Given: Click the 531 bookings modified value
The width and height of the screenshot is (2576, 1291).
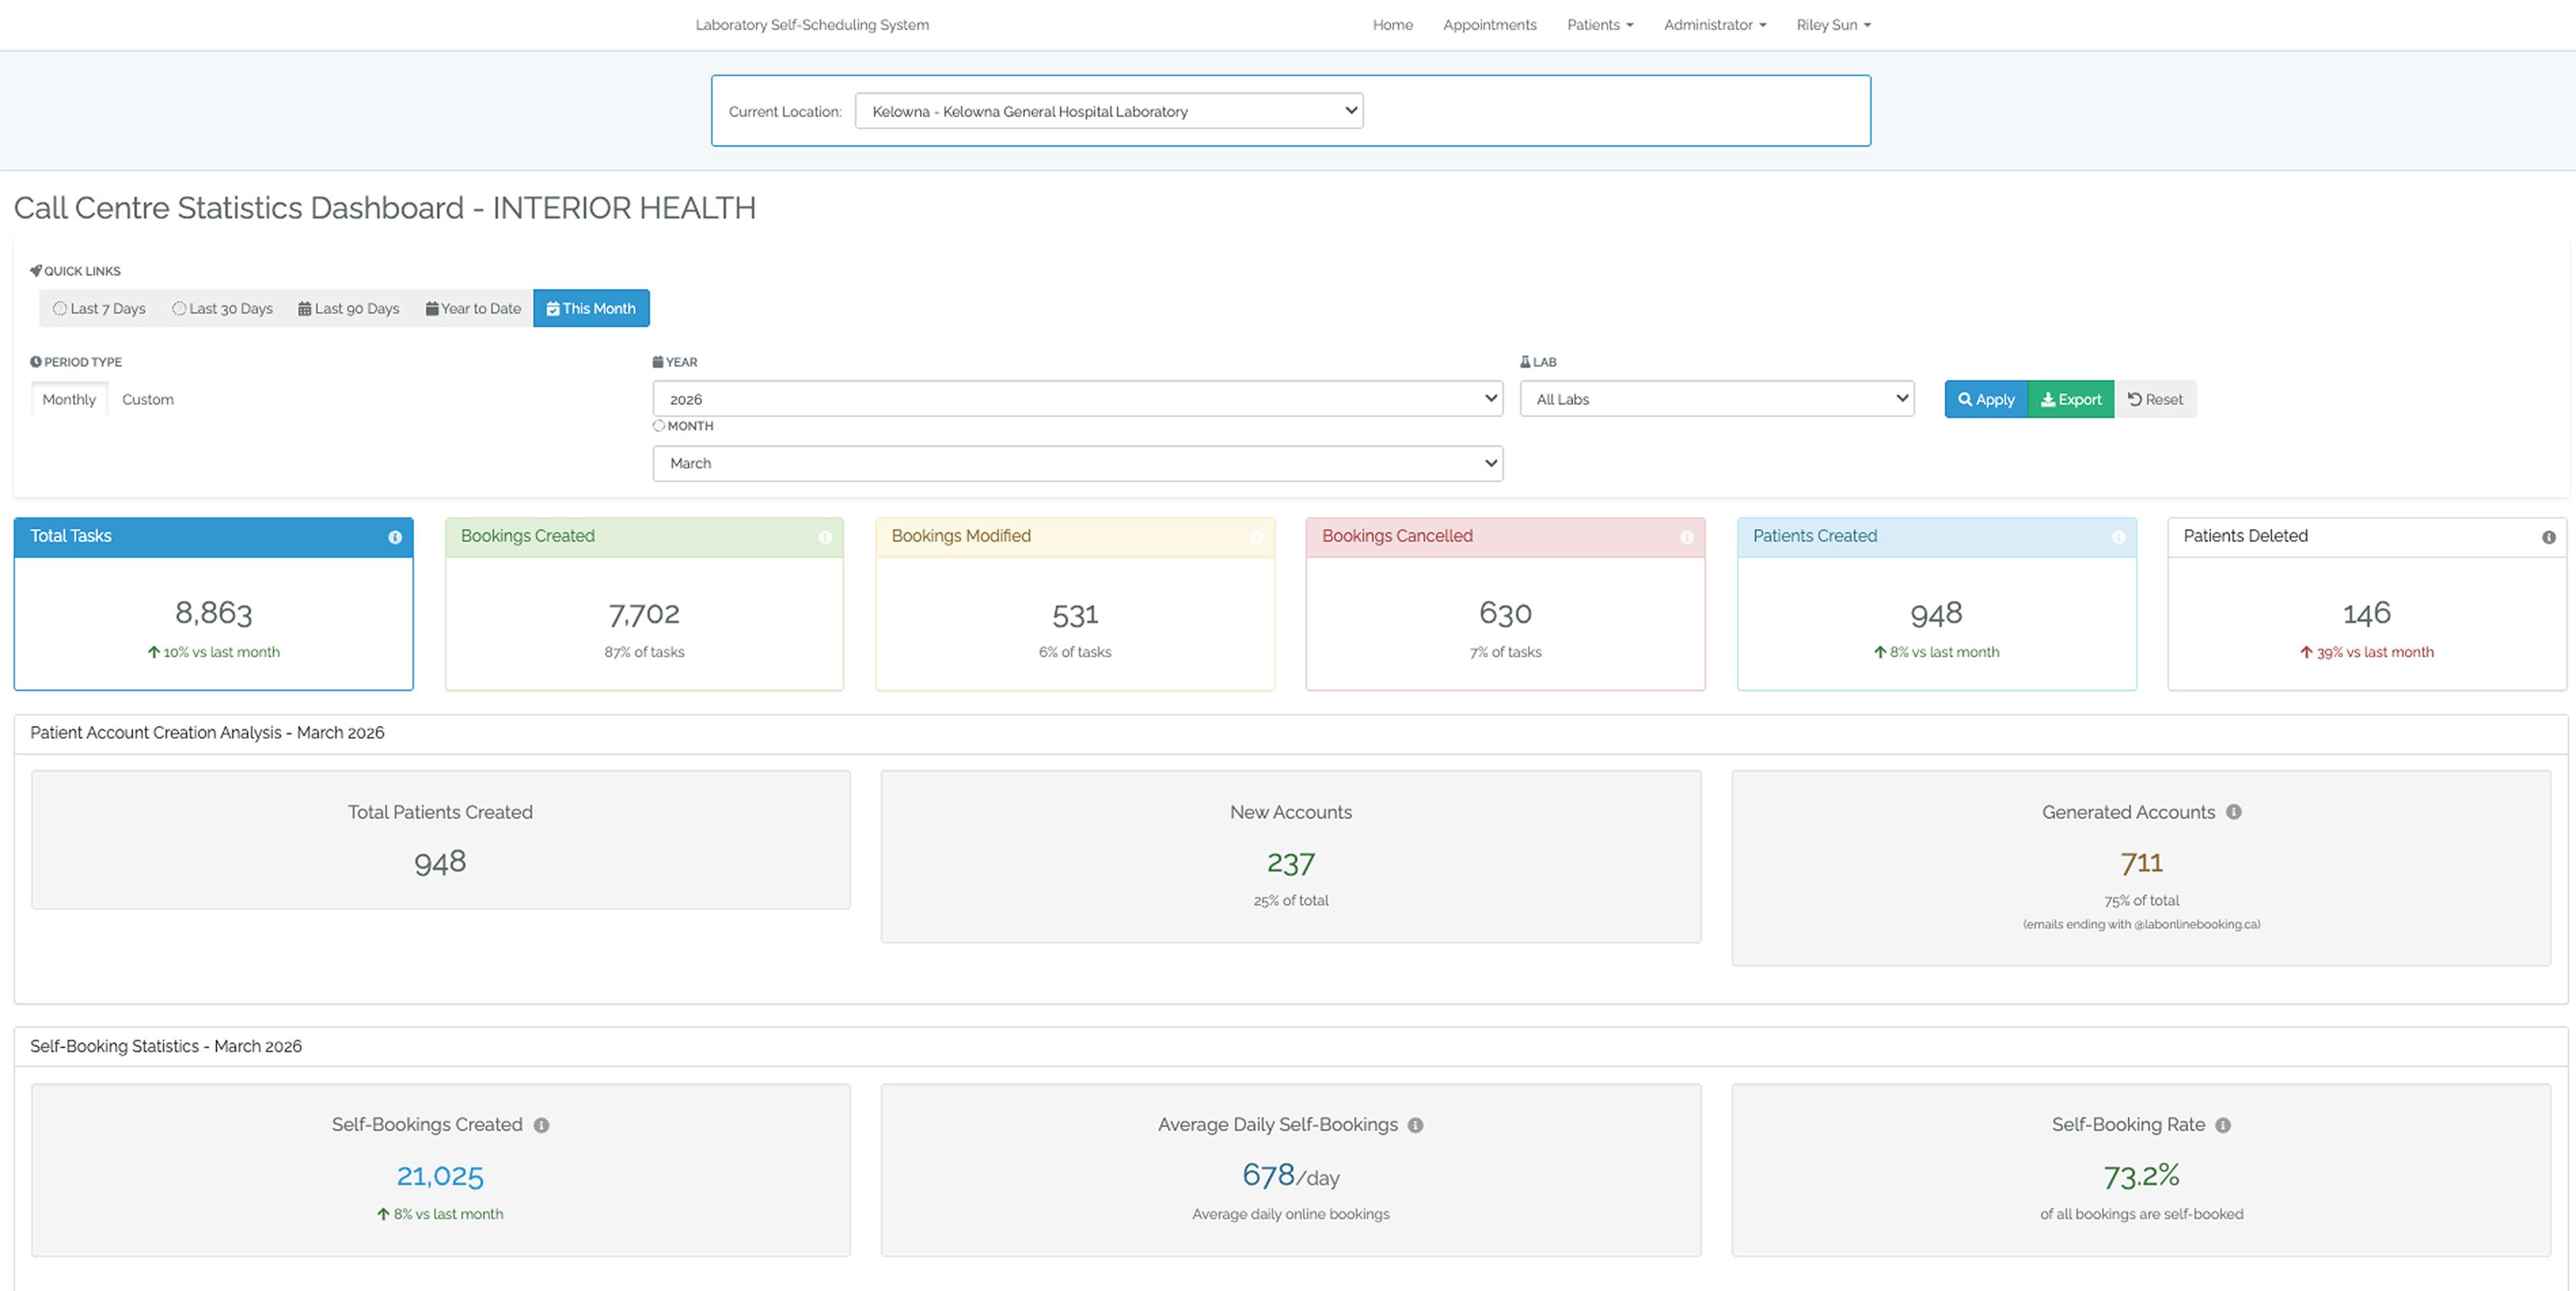Looking at the screenshot, I should [1075, 614].
